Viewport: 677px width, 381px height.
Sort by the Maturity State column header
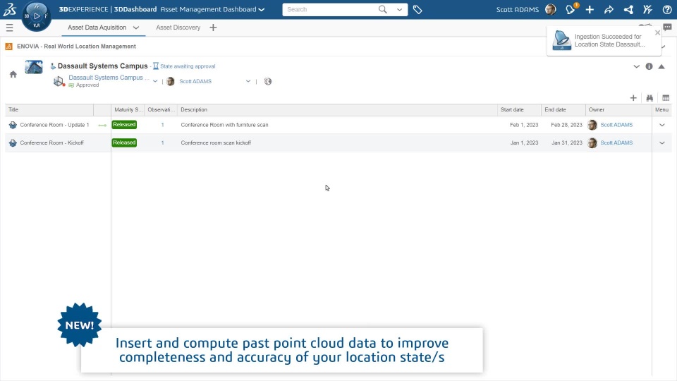click(x=128, y=110)
